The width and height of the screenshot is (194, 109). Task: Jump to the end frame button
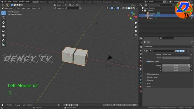pyautogui.click(x=77, y=105)
